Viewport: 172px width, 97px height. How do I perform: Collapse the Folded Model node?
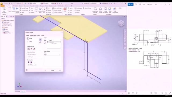click(1, 22)
